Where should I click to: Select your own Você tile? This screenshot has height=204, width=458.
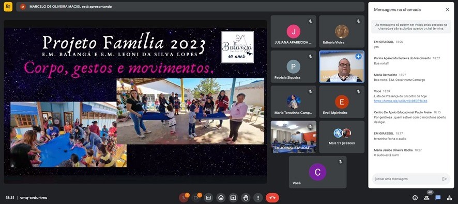coord(317,172)
